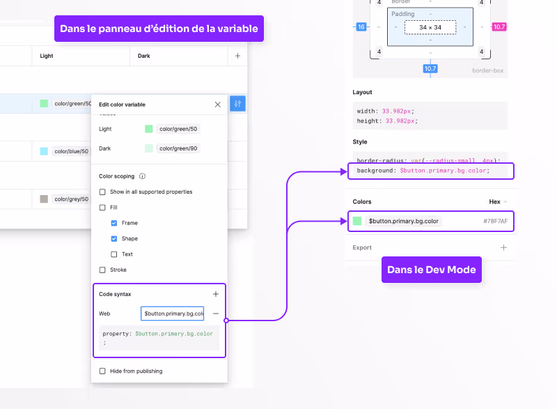The width and height of the screenshot is (557, 409).
Task: Click the pink 10.7 margin measurement
Action: point(499,26)
